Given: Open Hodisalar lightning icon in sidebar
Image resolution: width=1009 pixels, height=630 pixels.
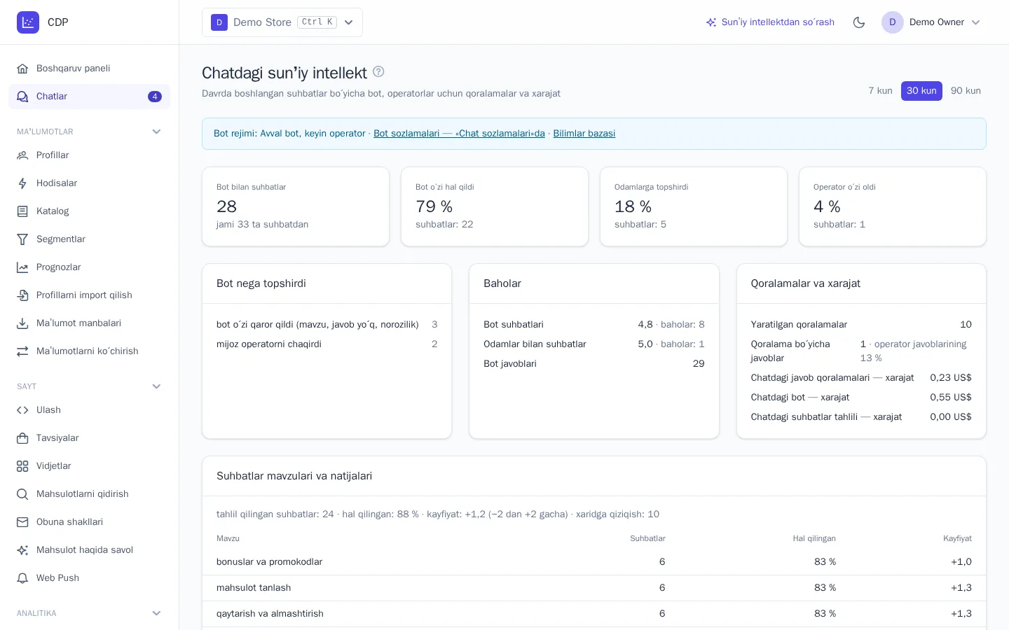Looking at the screenshot, I should click(22, 183).
